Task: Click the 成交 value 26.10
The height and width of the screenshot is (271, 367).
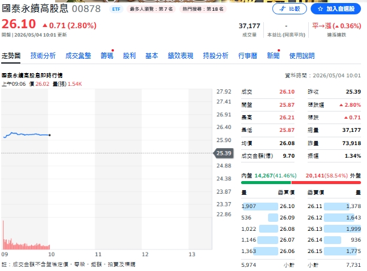Action: click(287, 92)
